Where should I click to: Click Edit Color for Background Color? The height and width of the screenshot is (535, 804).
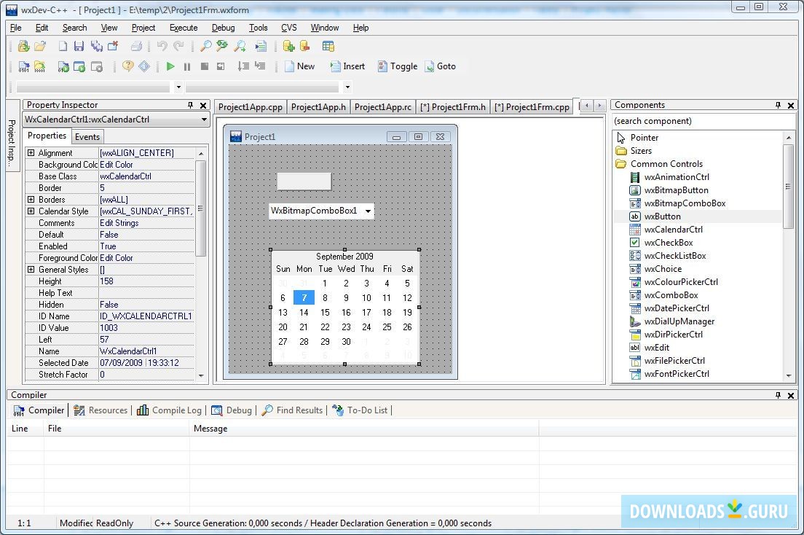117,165
